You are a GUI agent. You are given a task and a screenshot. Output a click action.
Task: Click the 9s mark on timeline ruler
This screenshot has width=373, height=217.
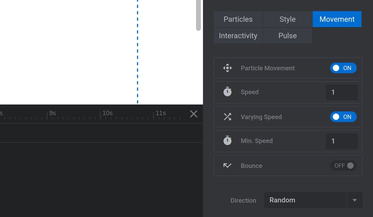pyautogui.click(x=52, y=113)
